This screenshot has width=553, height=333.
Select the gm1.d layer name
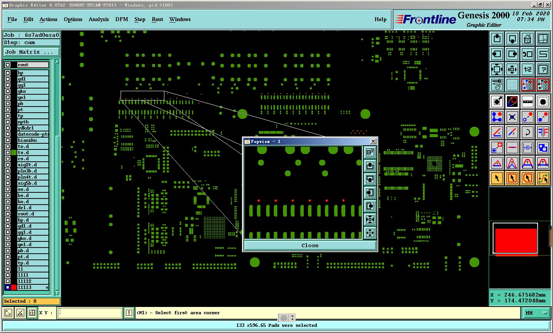pyautogui.click(x=33, y=244)
